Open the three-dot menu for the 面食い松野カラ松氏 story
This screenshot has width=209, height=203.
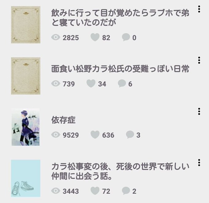point(199,60)
